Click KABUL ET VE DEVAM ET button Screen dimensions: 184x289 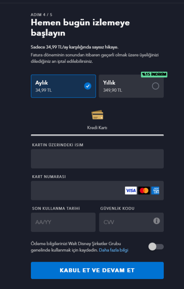coord(97,271)
